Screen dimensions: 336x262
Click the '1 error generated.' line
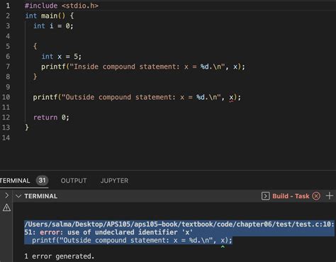point(60,256)
